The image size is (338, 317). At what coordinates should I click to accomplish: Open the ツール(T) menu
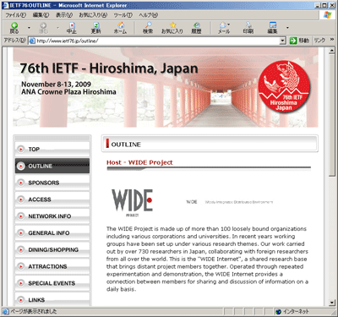pyautogui.click(x=123, y=15)
